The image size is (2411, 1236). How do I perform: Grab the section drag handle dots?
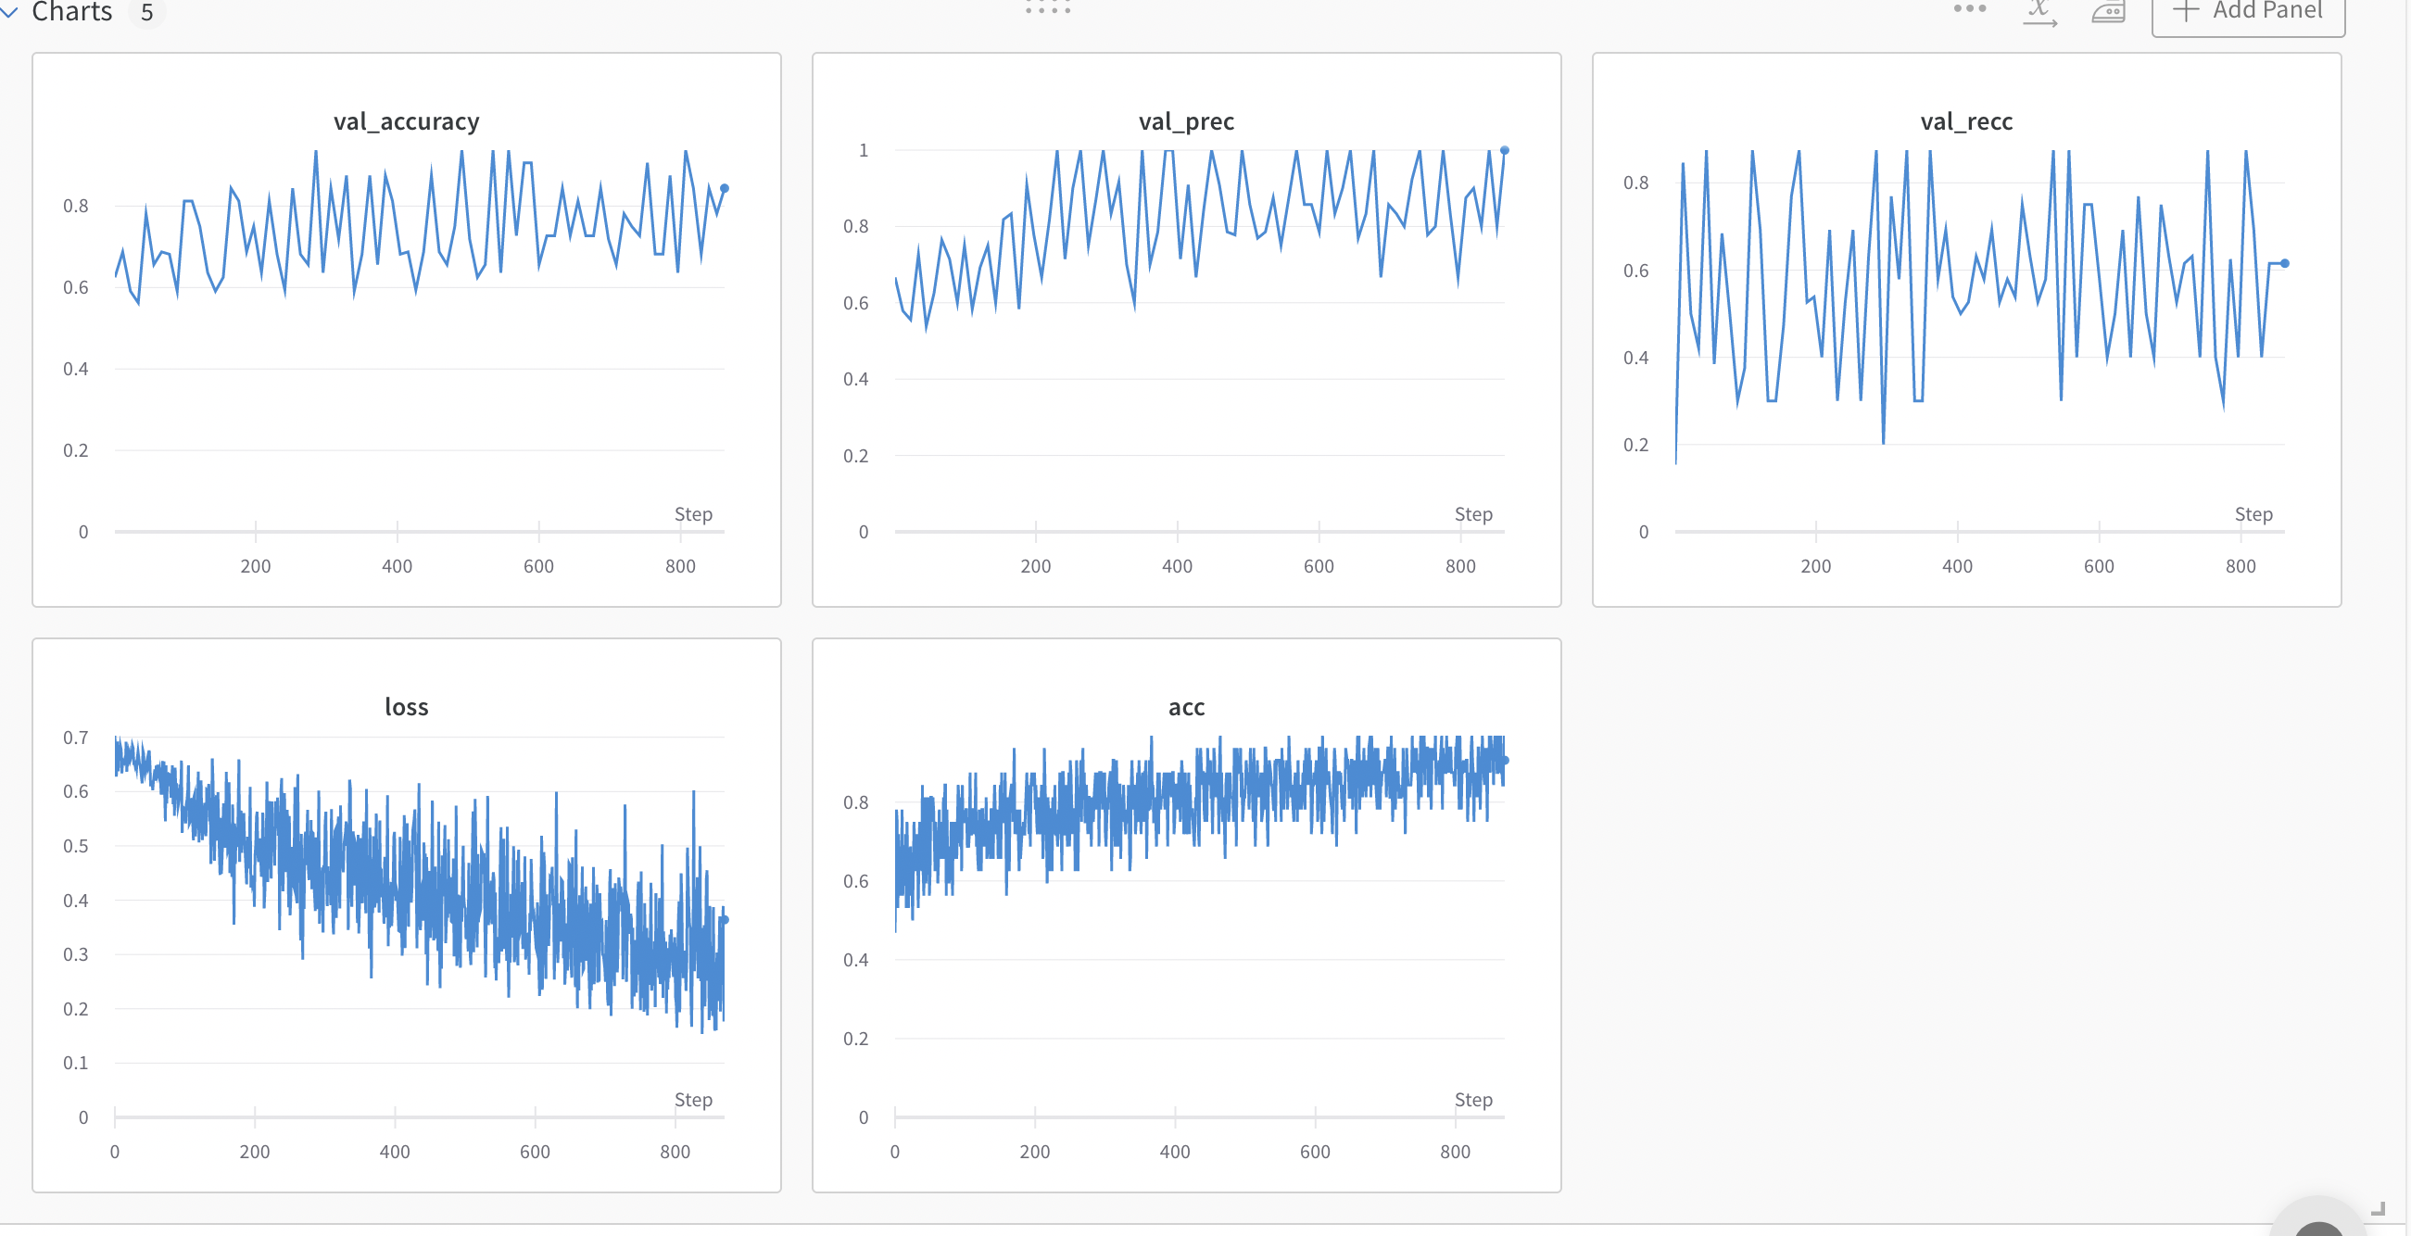pos(1047,8)
